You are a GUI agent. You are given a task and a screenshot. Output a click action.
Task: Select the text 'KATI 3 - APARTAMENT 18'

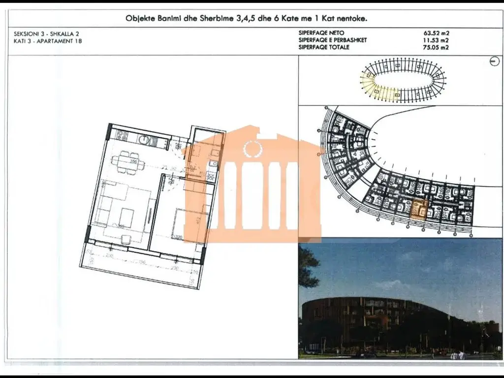(x=48, y=41)
